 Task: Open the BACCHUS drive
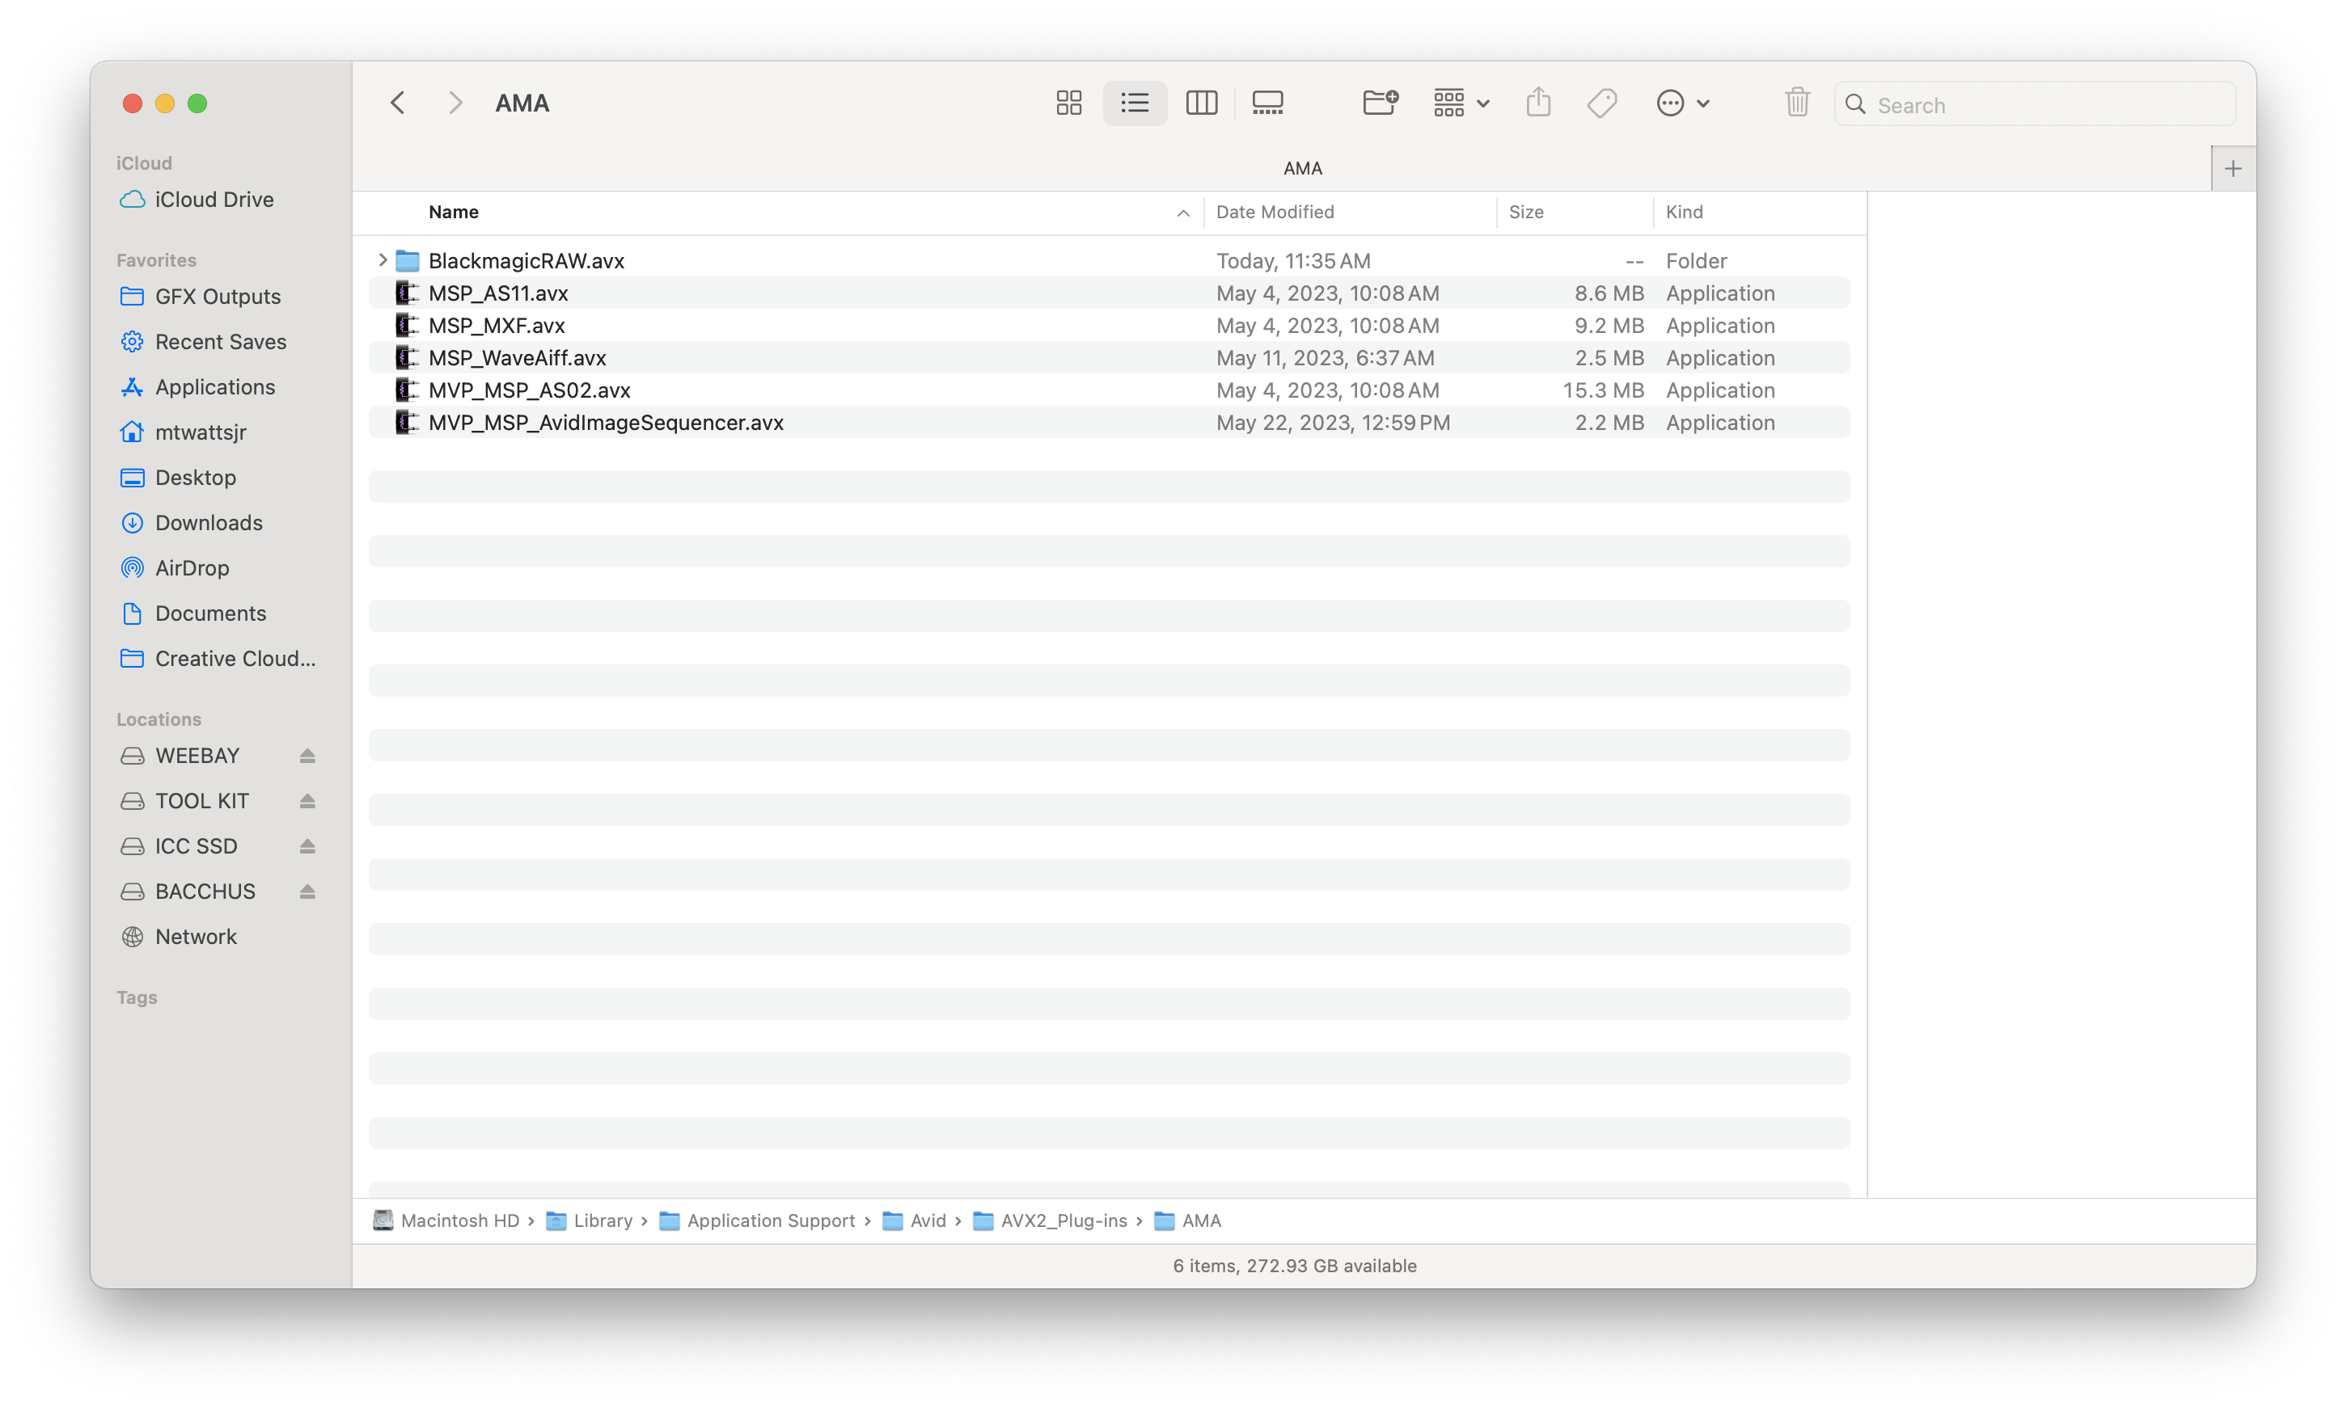click(x=205, y=891)
